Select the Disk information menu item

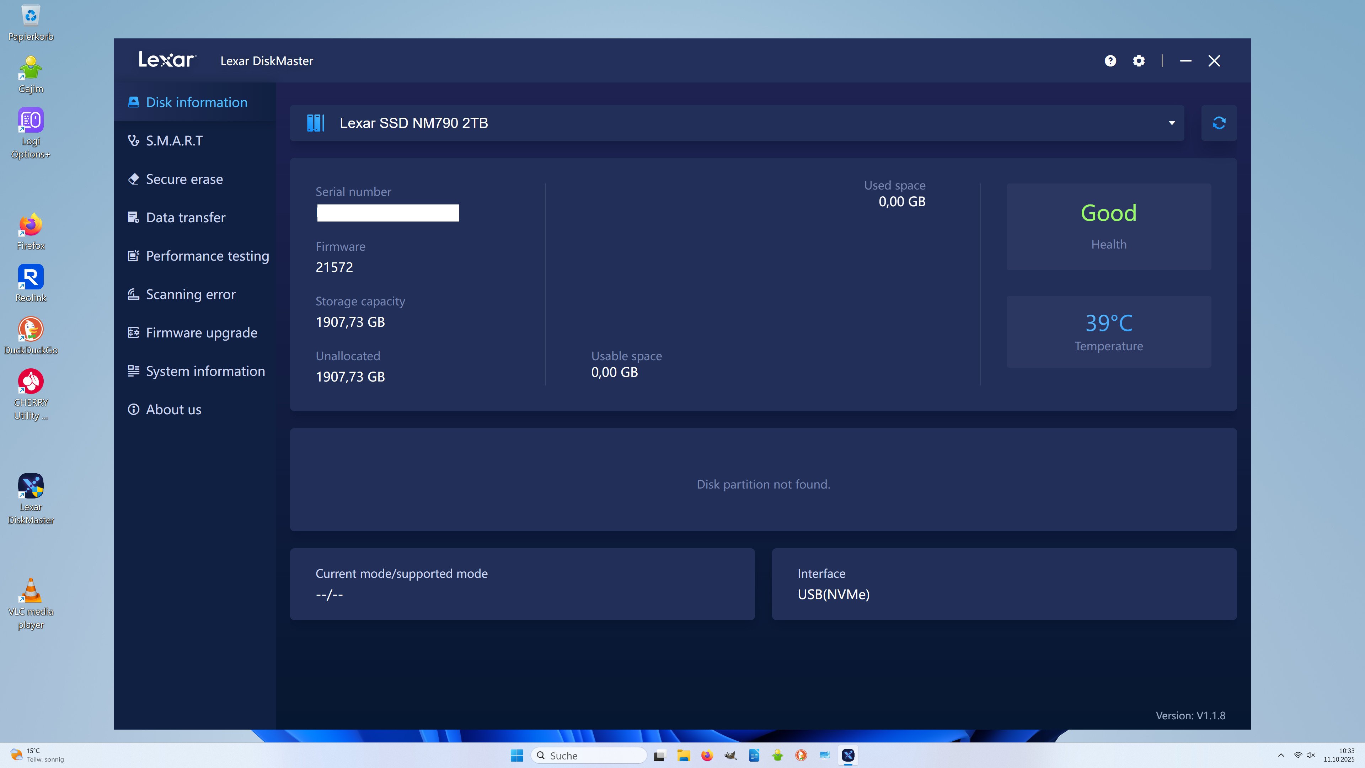196,102
